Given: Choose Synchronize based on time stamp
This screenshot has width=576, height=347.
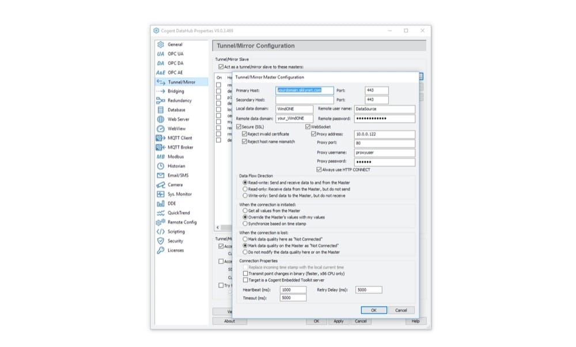Looking at the screenshot, I should pyautogui.click(x=245, y=224).
